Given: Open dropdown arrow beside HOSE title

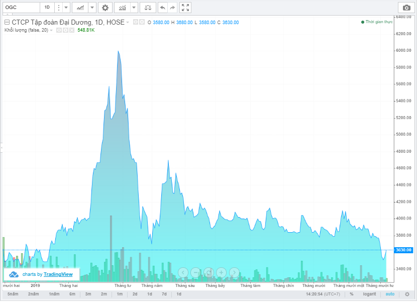Looking at the screenshot, I should pos(128,22).
